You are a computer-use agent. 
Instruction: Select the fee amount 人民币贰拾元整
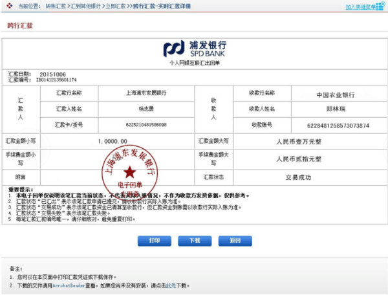point(299,159)
